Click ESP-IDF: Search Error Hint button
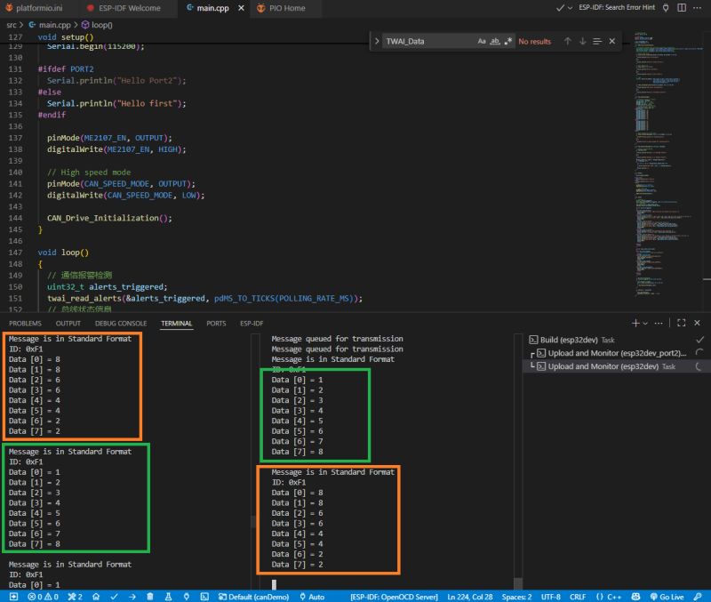711x602 pixels. (x=617, y=8)
